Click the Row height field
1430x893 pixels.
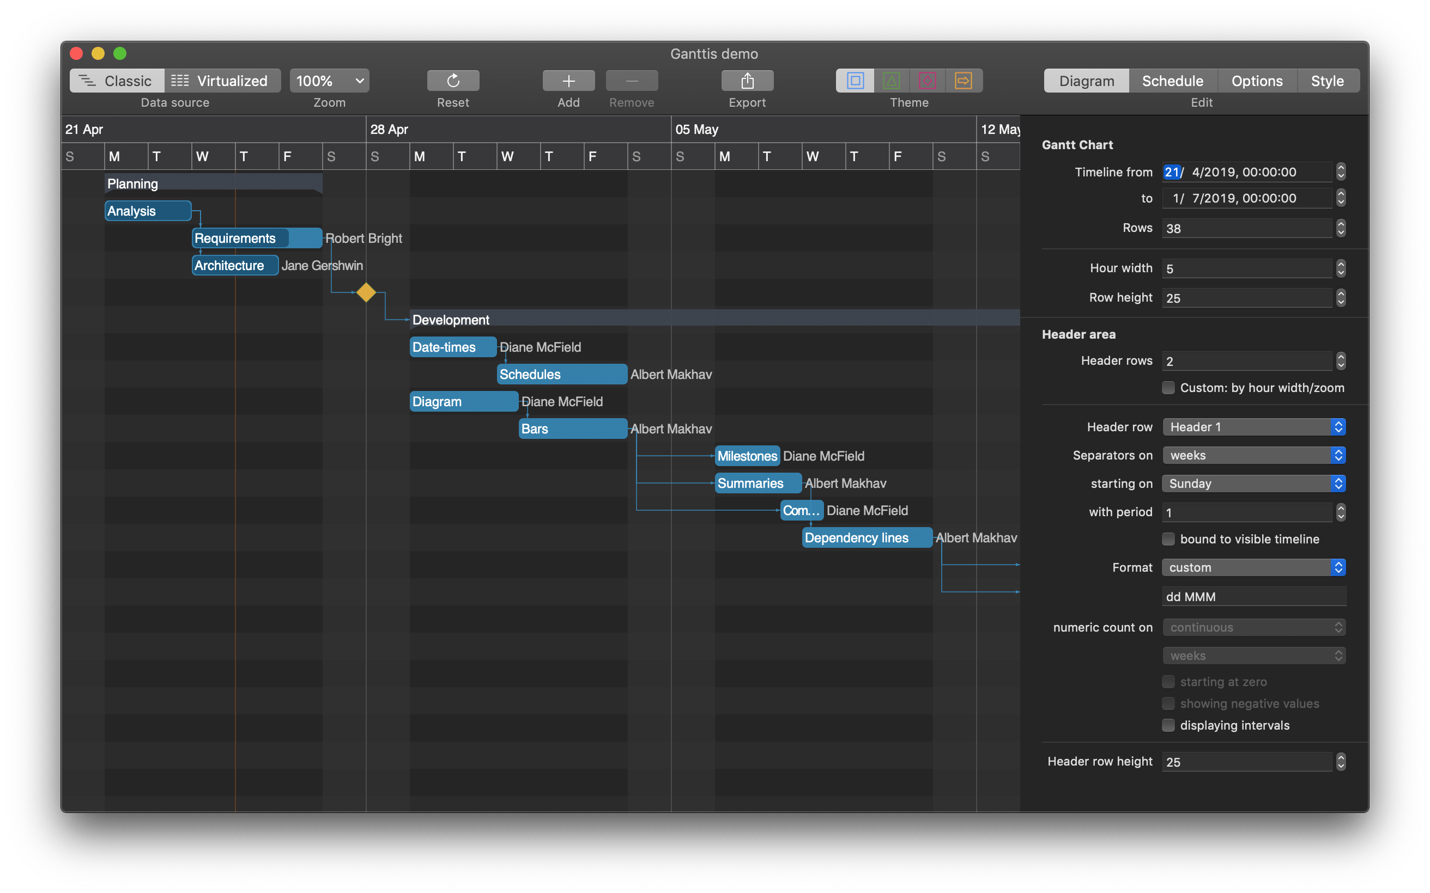coord(1247,298)
